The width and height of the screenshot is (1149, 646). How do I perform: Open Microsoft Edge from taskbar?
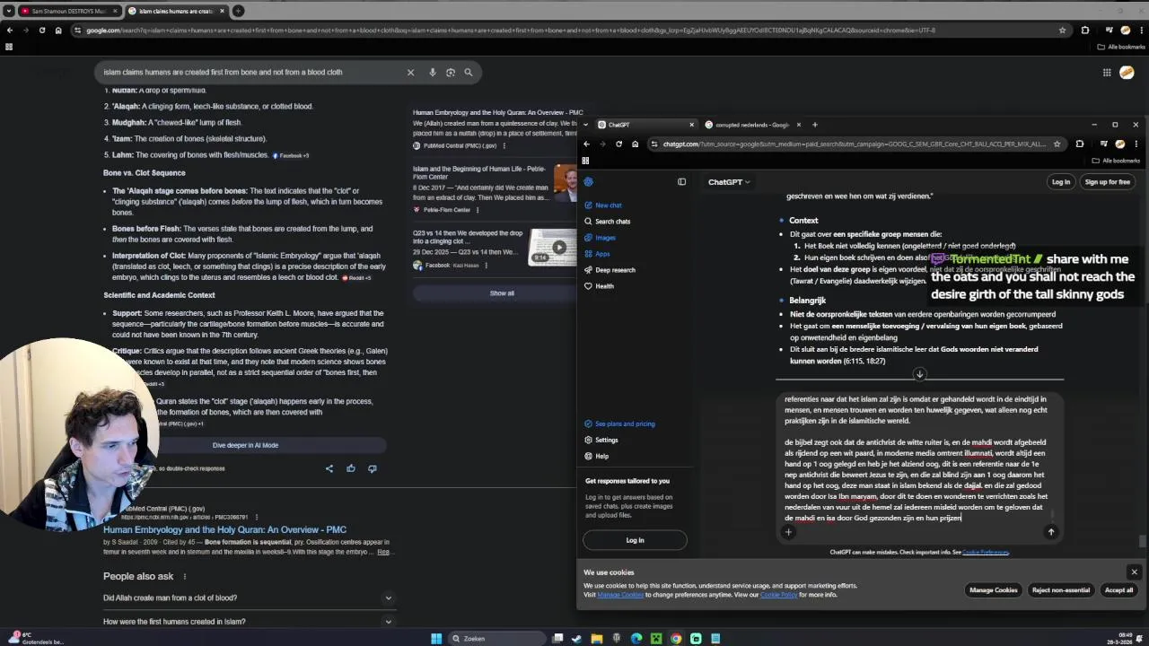coord(636,638)
